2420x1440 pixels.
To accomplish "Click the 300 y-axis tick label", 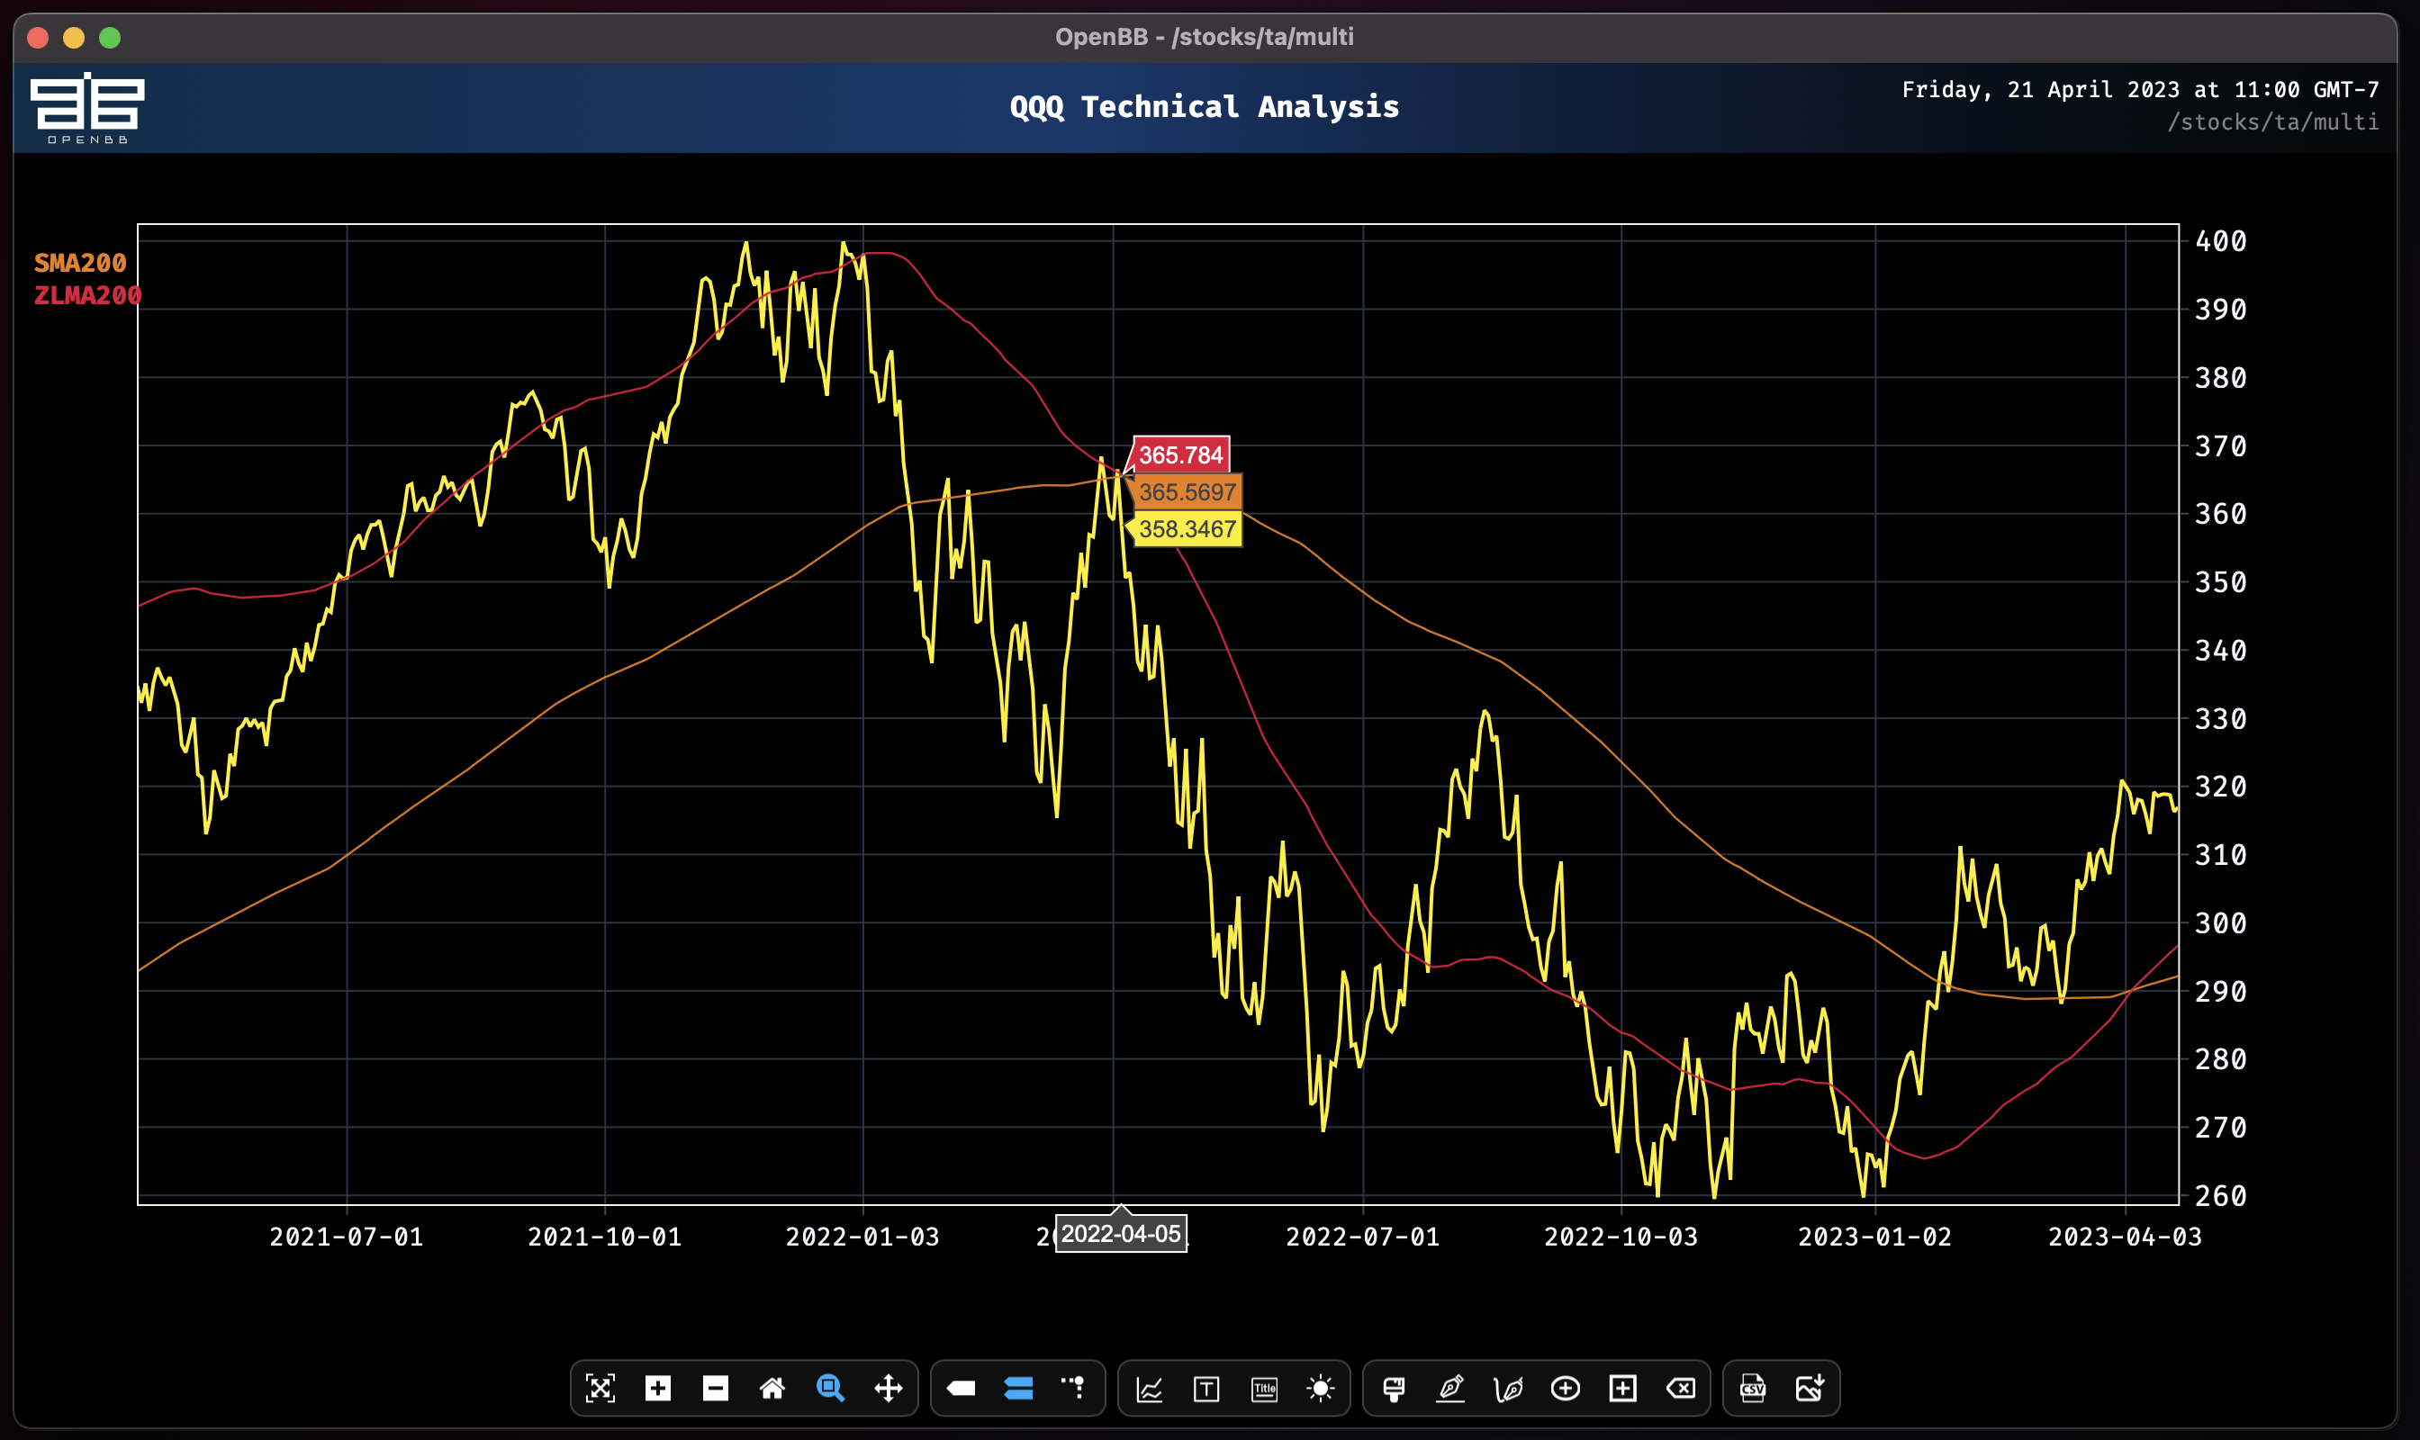I will (x=2221, y=922).
